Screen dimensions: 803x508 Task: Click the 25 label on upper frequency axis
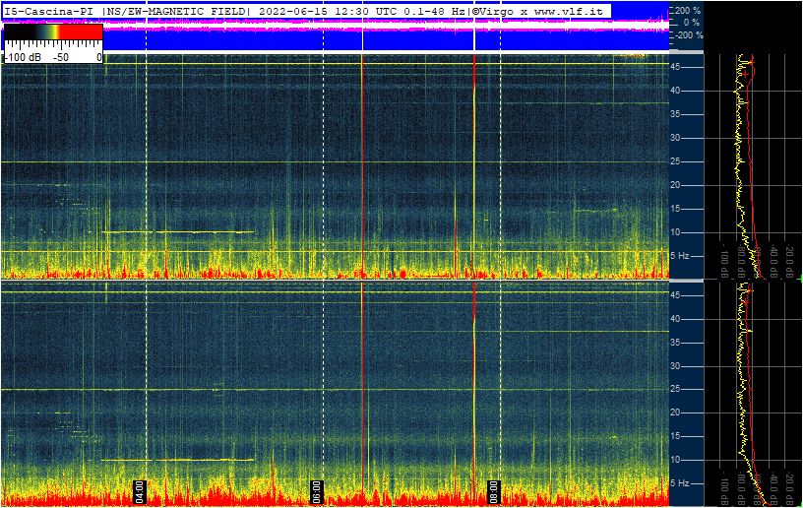[676, 161]
